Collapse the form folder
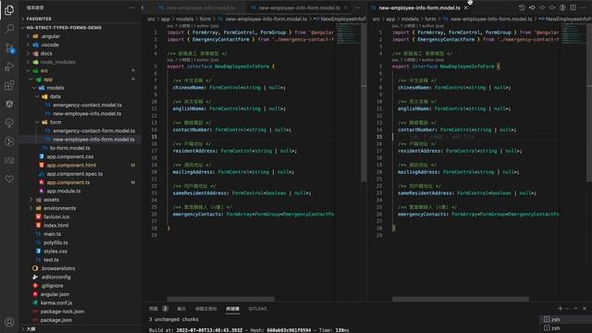 pos(55,122)
